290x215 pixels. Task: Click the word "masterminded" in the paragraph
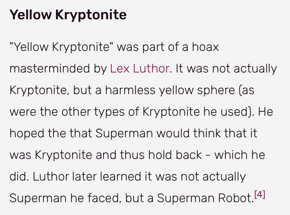[50, 69]
